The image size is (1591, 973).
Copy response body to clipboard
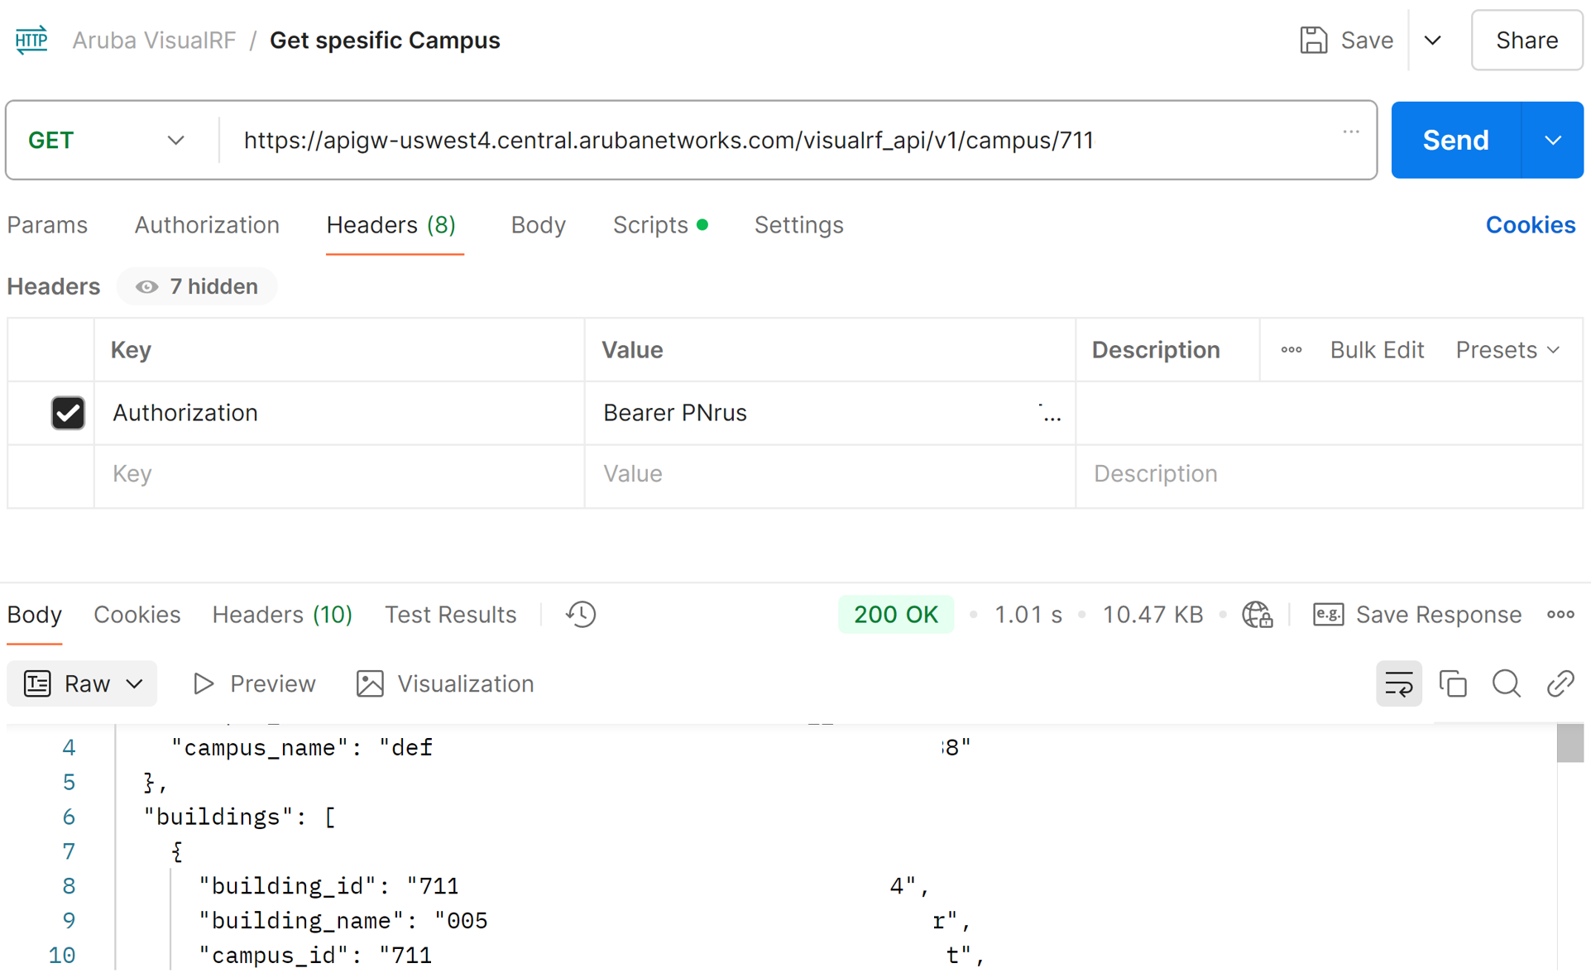click(1453, 683)
